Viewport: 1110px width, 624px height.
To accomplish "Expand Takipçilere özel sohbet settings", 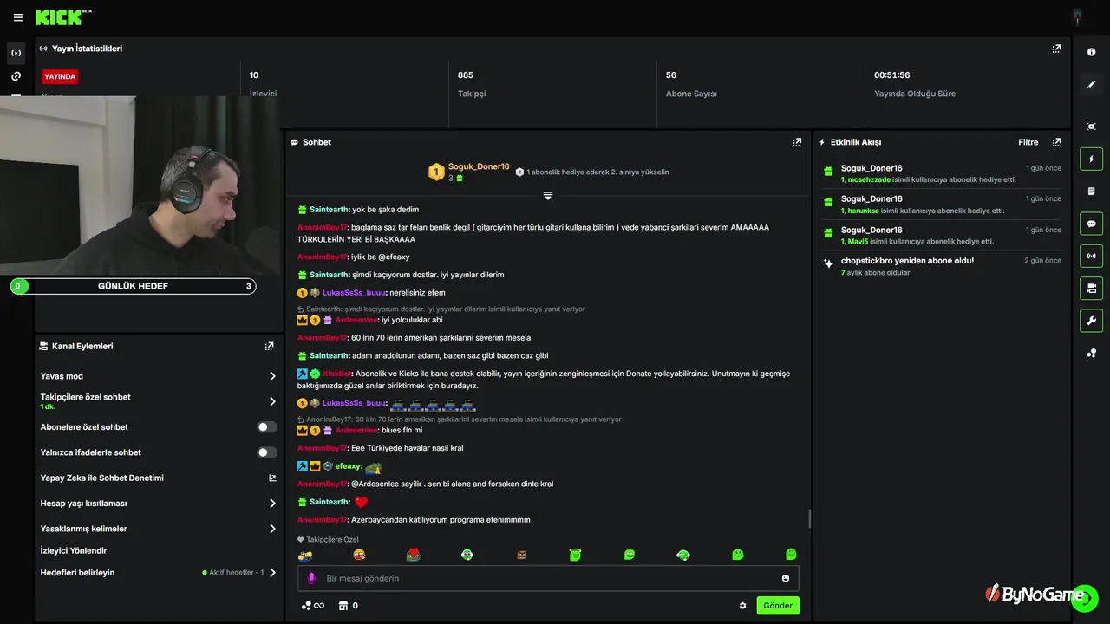I will (158, 401).
